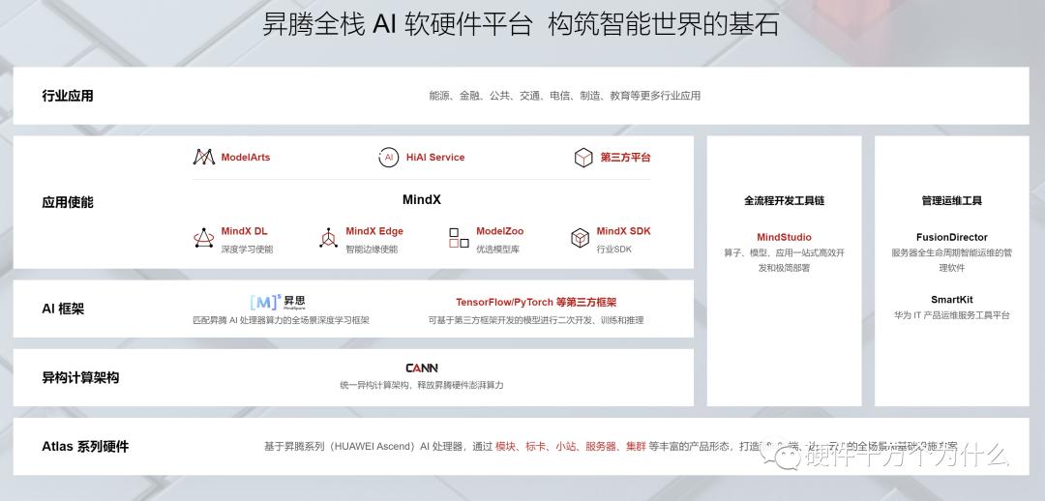Click the red 小站 link
Viewport: 1045px width, 501px height.
coord(566,447)
